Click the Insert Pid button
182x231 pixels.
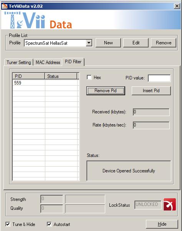[151, 91]
